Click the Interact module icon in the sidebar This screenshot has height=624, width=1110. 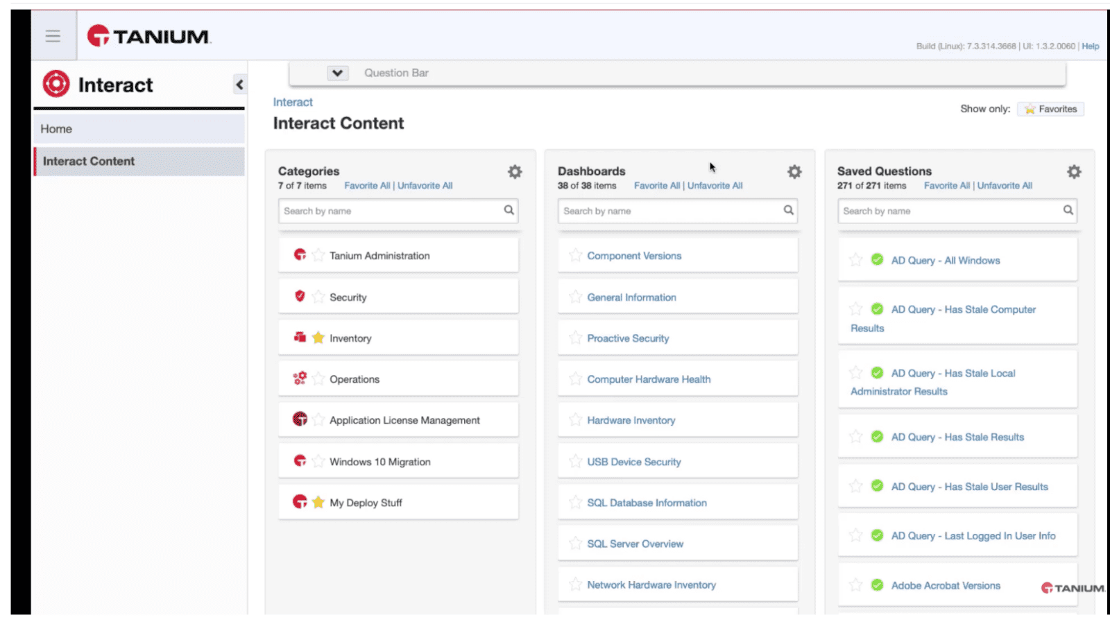point(56,84)
